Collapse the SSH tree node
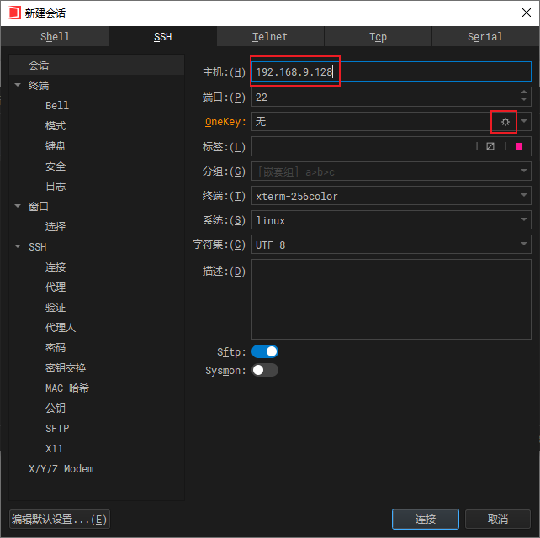The image size is (540, 538). [18, 247]
